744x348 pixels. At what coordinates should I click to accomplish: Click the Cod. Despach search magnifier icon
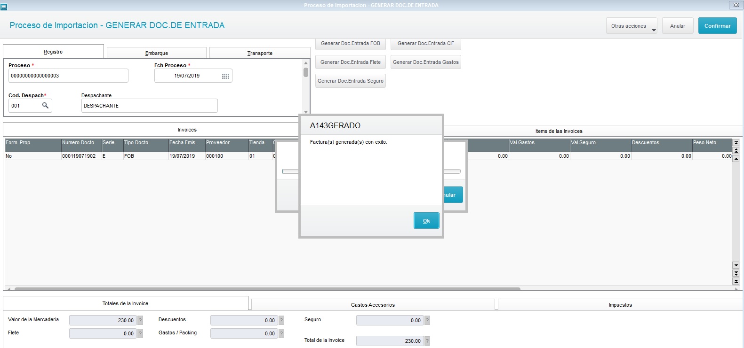click(x=45, y=106)
